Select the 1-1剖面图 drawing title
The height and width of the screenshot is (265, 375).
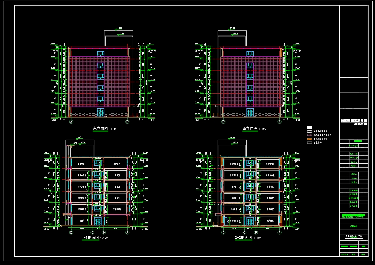coord(91,238)
